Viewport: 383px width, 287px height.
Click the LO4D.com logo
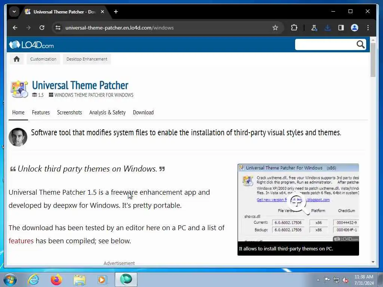[x=31, y=45]
